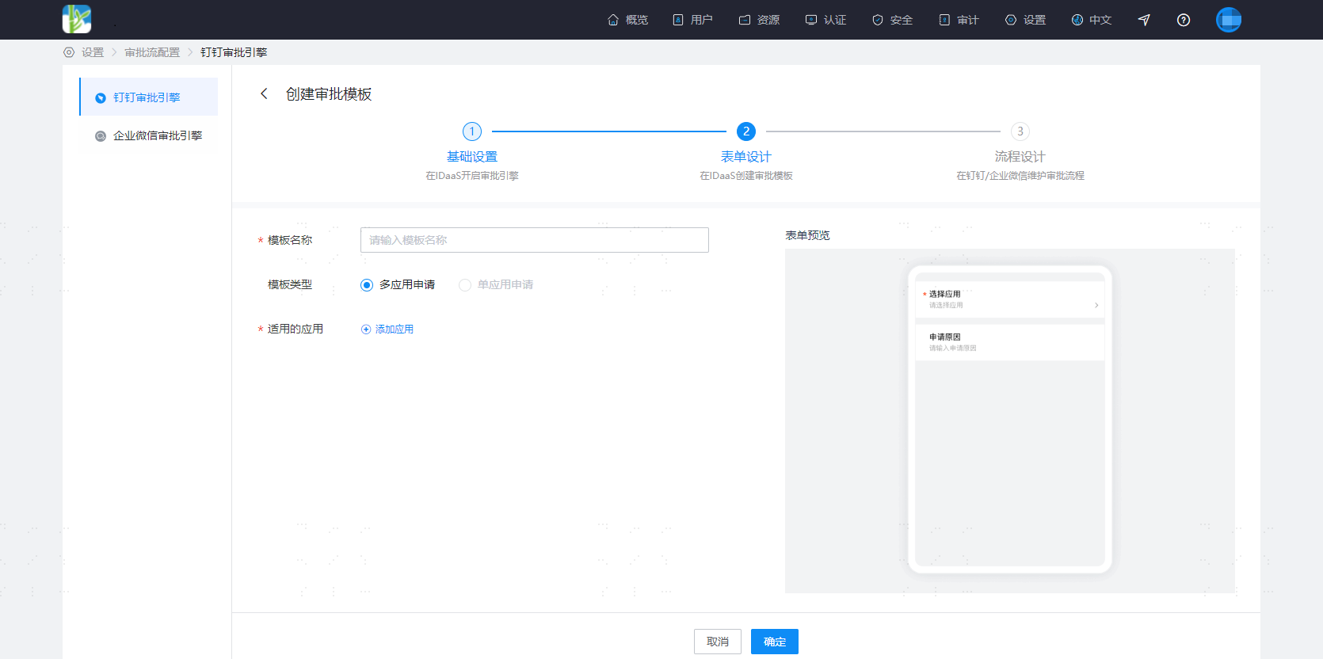Go to 审批流配置 in breadcrumb
This screenshot has width=1323, height=659.
point(152,52)
